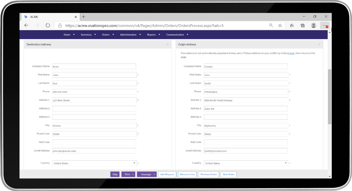352x191 pixels.
Task: Click origin Company Name field Cendyn
Action: coord(246,66)
